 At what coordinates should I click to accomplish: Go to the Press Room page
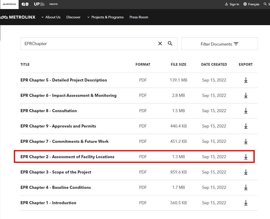tap(139, 17)
